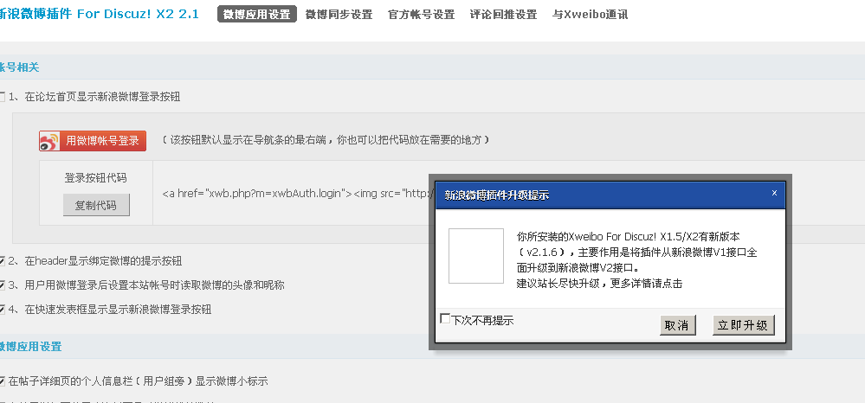Screen dimensions: 865x403
Task: Click the 新浪微博插件 For Discuz! X2 2.1 title
Action: tap(100, 15)
